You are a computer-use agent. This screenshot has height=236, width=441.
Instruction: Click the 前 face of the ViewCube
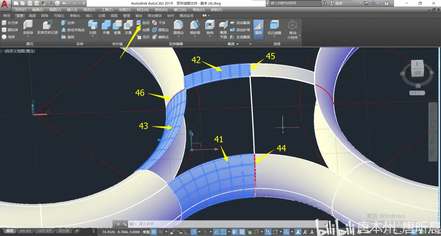pos(417,73)
